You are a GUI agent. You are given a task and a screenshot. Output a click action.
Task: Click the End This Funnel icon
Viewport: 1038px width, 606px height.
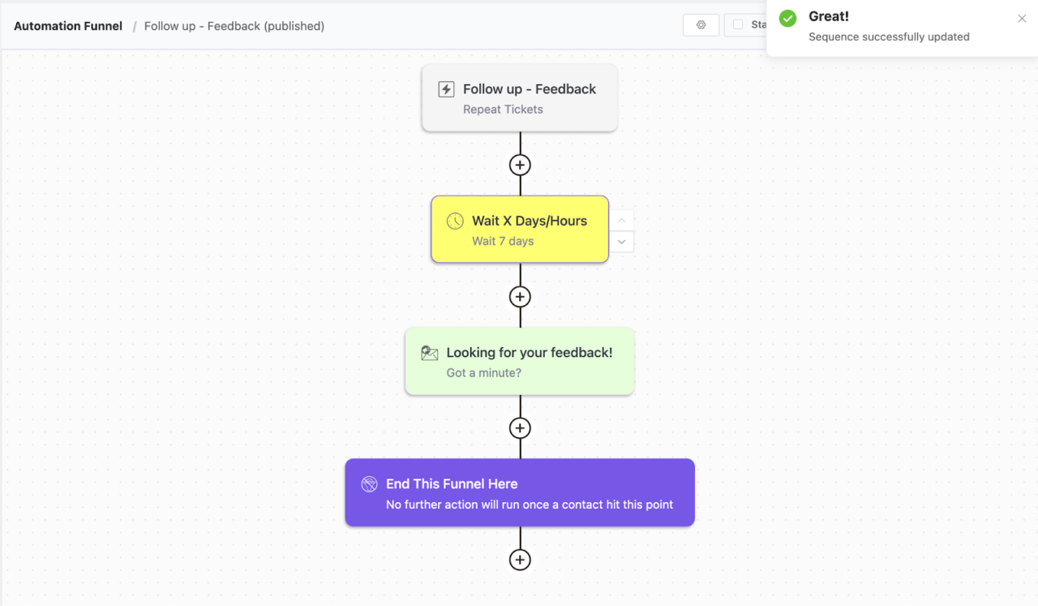click(369, 484)
